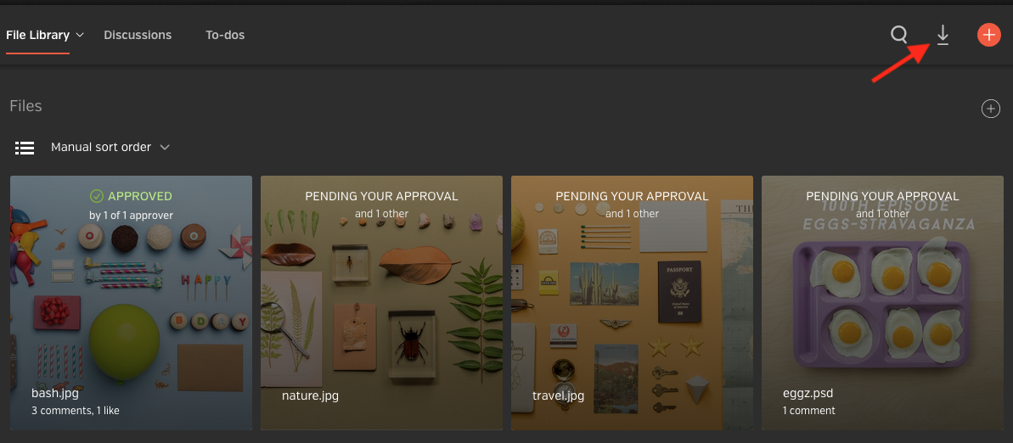Image resolution: width=1013 pixels, height=443 pixels.
Task: Click the circled plus beside Files
Action: 990,109
